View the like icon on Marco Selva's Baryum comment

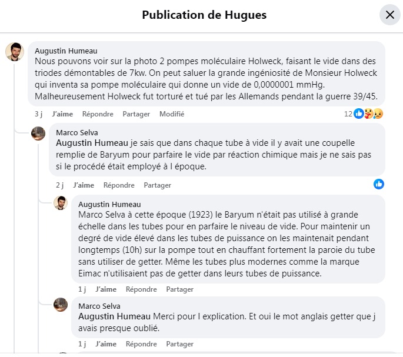pos(378,184)
